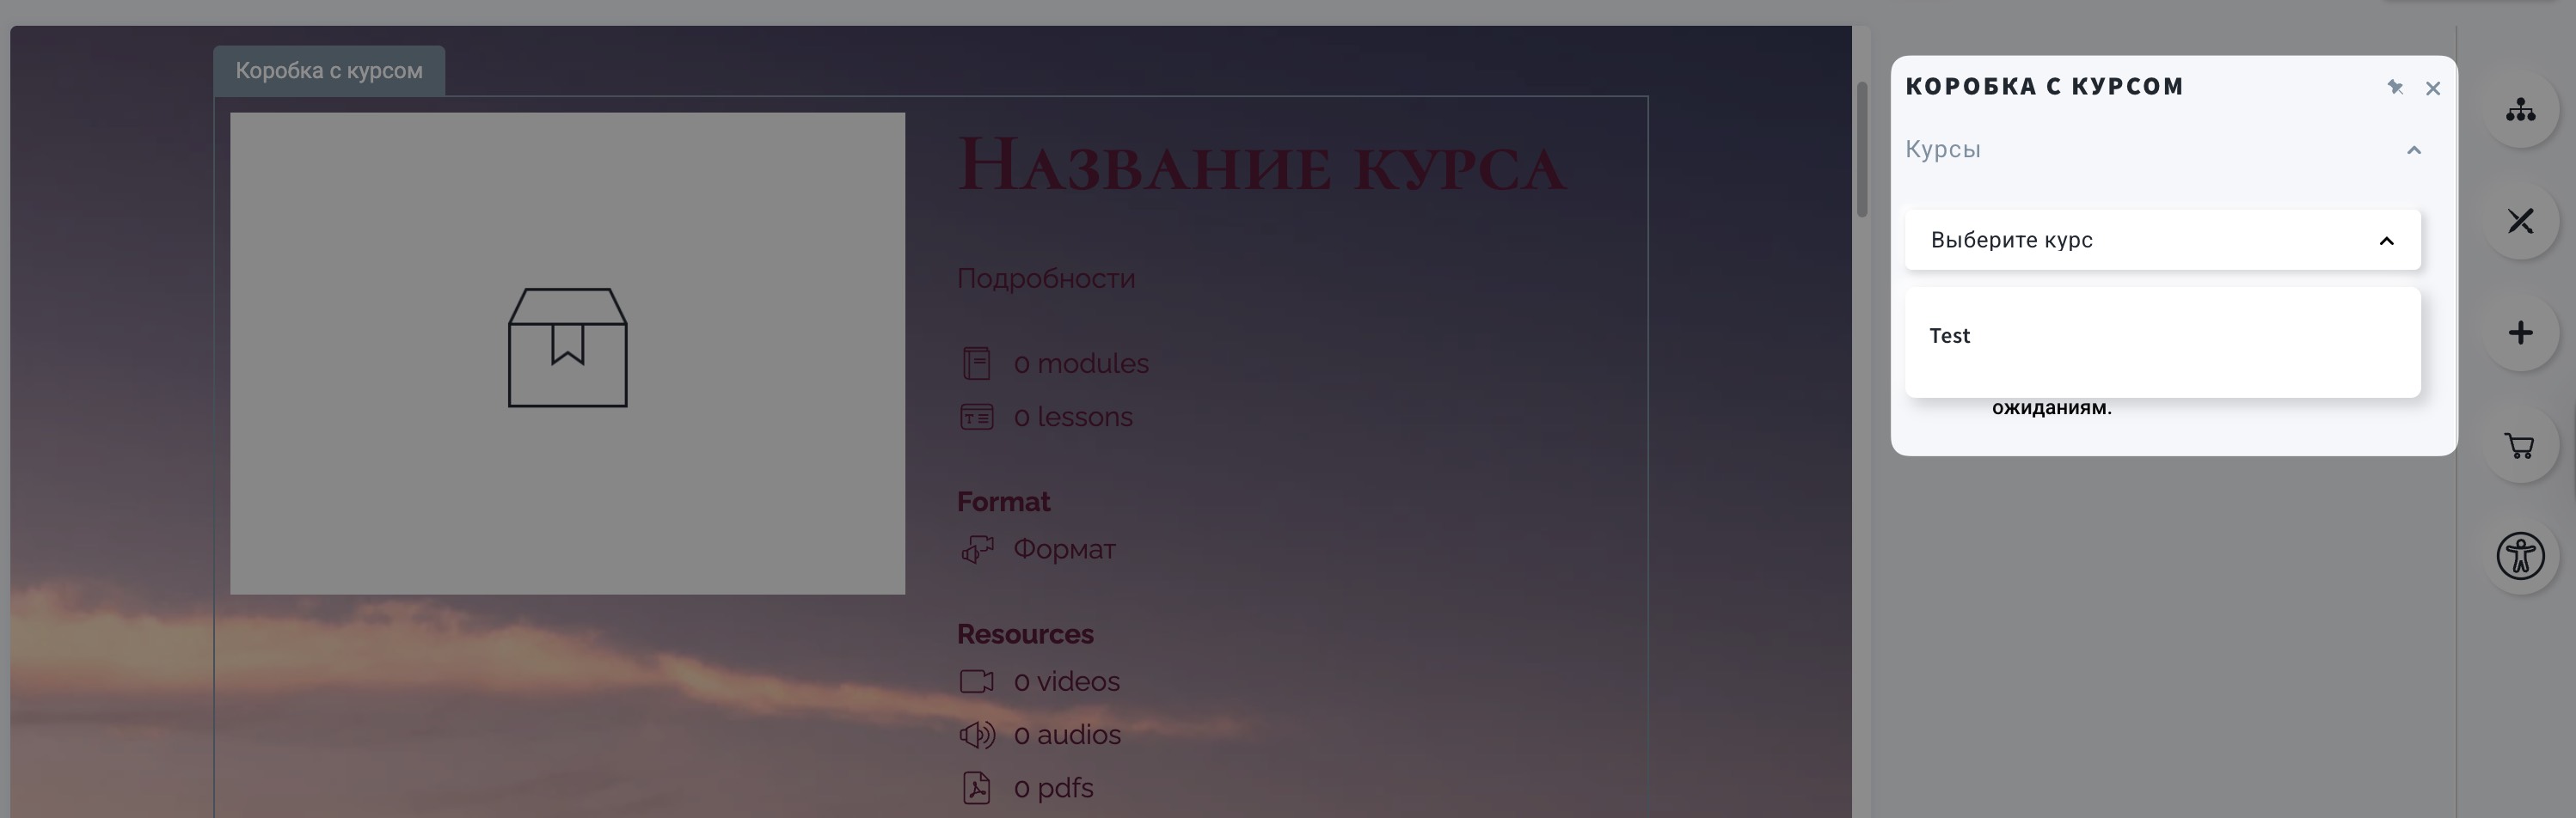
Task: Select the video camera icon near '0 videos'
Action: (976, 681)
